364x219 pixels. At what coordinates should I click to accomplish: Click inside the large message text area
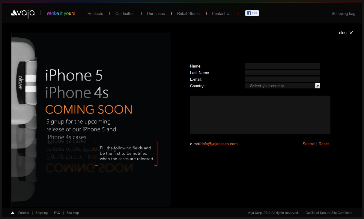pos(260,115)
